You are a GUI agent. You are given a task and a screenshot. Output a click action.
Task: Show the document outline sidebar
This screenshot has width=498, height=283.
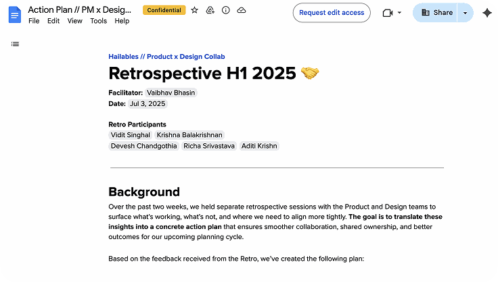click(x=15, y=44)
